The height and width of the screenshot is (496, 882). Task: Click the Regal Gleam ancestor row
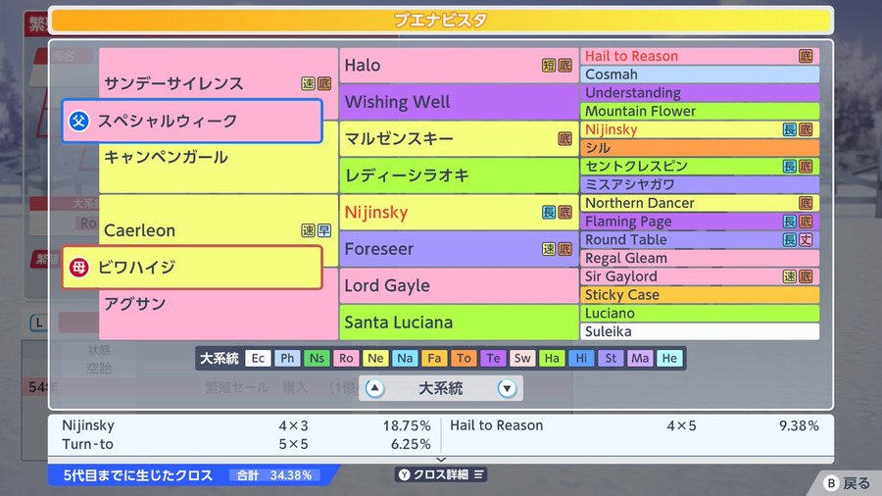click(x=700, y=258)
